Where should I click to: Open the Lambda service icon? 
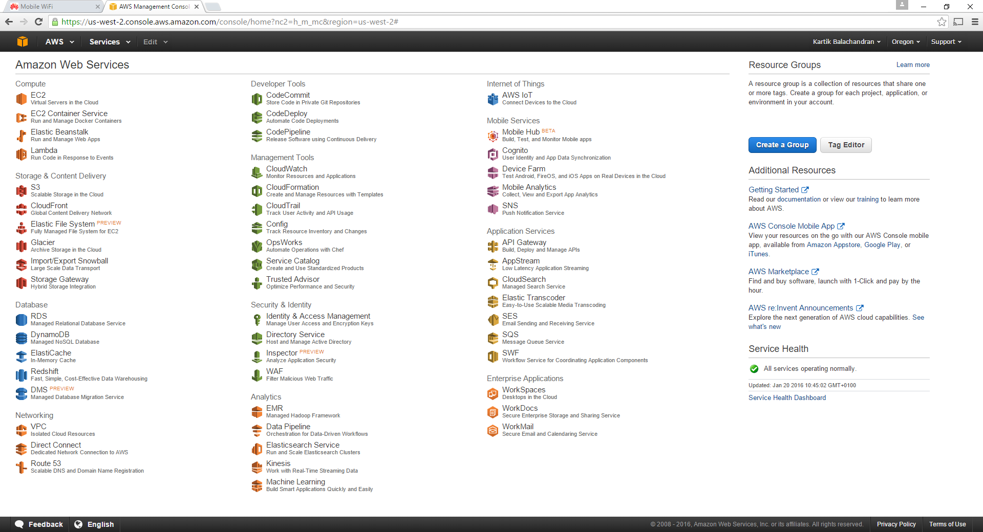coord(22,154)
